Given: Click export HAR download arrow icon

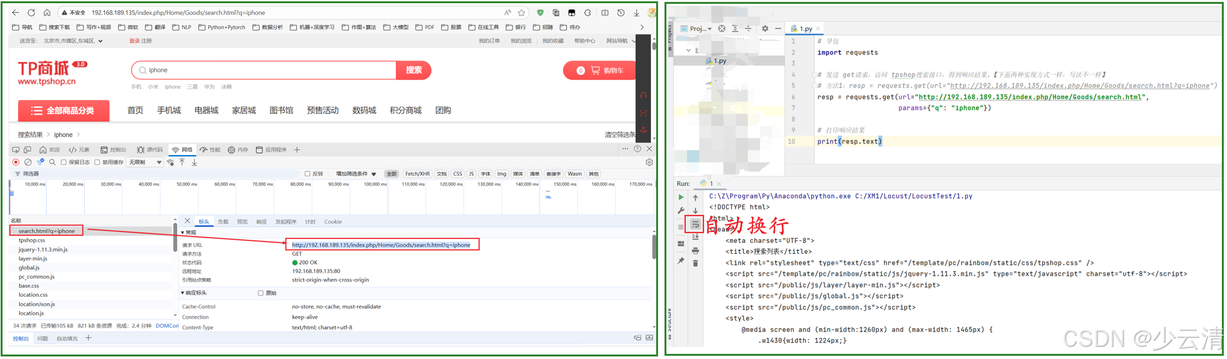Looking at the screenshot, I should tap(194, 162).
